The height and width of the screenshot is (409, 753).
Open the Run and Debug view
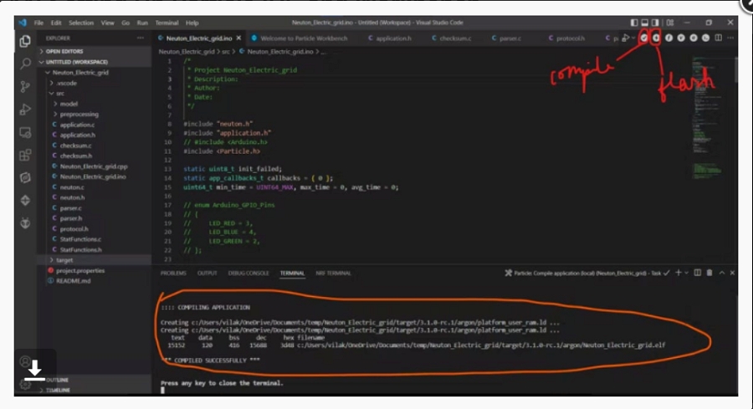point(25,109)
